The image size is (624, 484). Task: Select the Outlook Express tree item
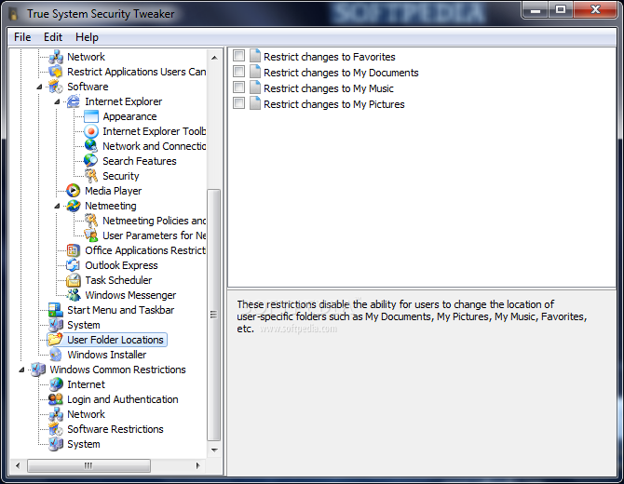pyautogui.click(x=121, y=265)
